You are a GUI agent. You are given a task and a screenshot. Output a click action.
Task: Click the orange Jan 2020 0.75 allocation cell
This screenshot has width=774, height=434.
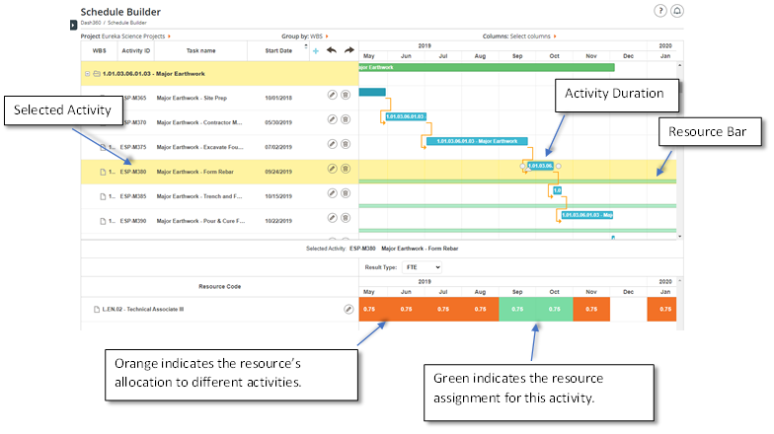(x=661, y=310)
